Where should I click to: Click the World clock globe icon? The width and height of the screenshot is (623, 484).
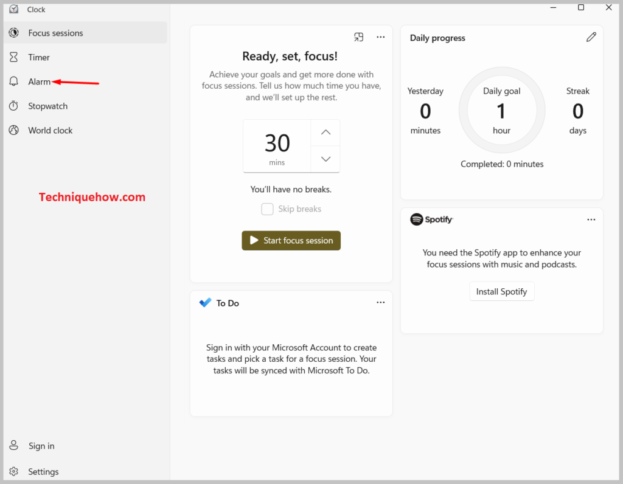point(13,130)
